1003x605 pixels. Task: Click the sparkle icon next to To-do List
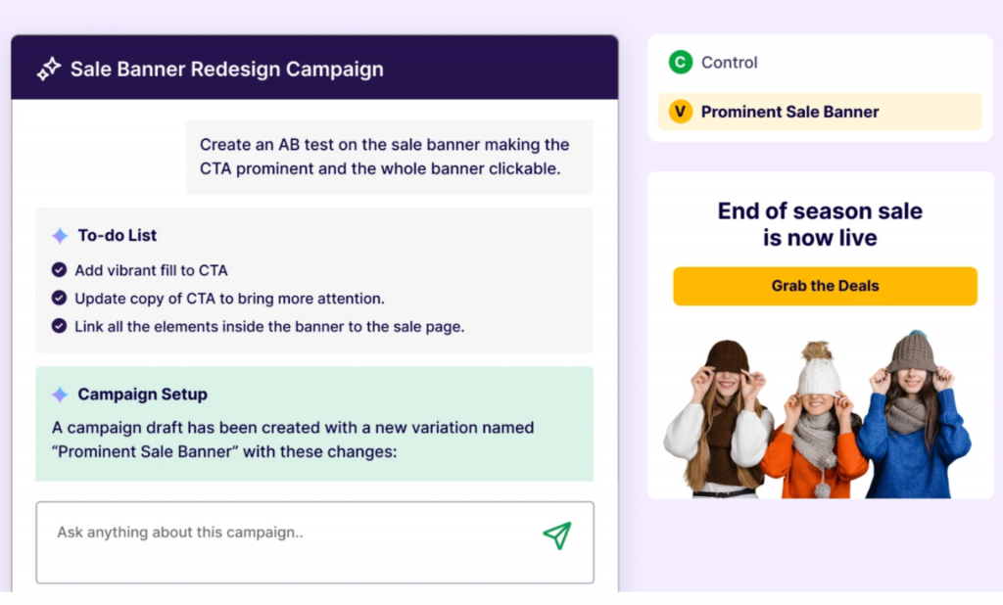(60, 235)
